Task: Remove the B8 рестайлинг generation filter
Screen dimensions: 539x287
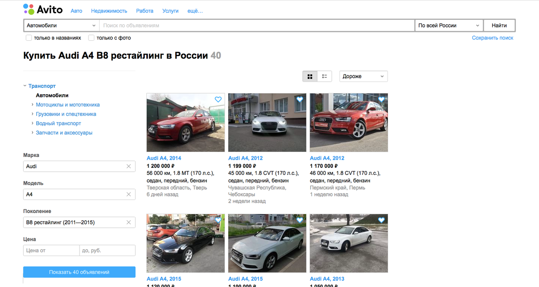Action: tap(129, 222)
